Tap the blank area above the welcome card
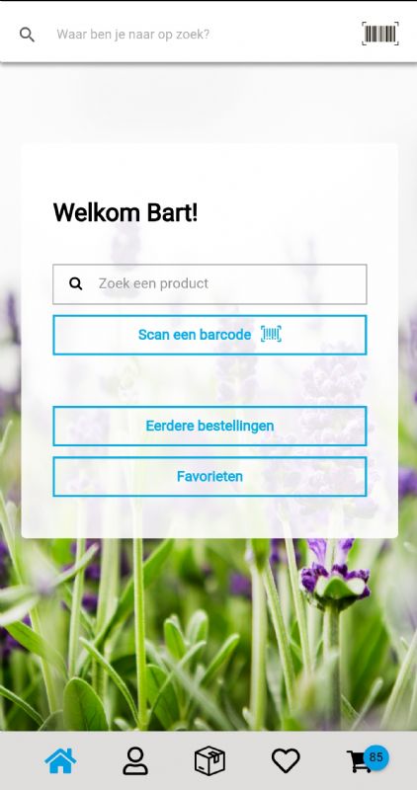 click(208, 104)
